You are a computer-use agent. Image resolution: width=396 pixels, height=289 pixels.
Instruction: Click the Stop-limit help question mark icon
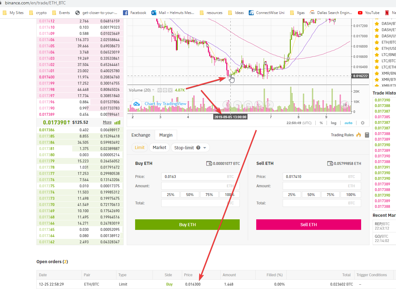coord(198,148)
